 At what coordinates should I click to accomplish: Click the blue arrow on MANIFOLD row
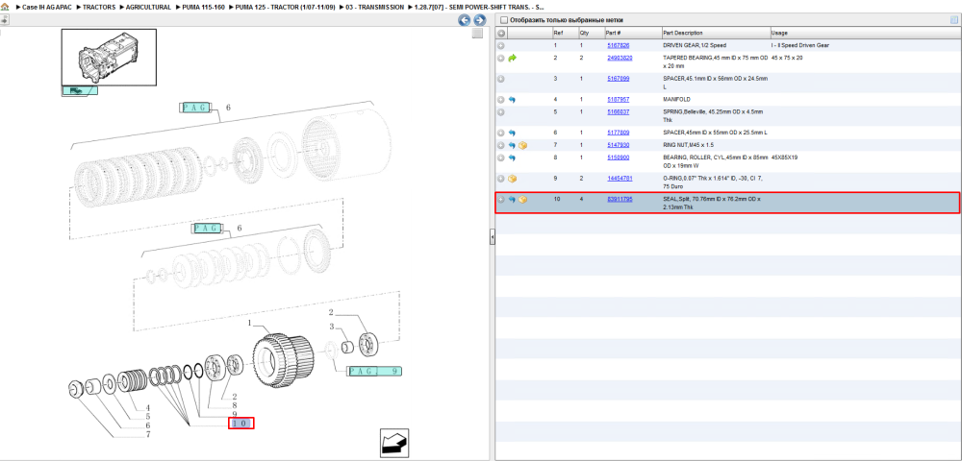click(x=513, y=99)
